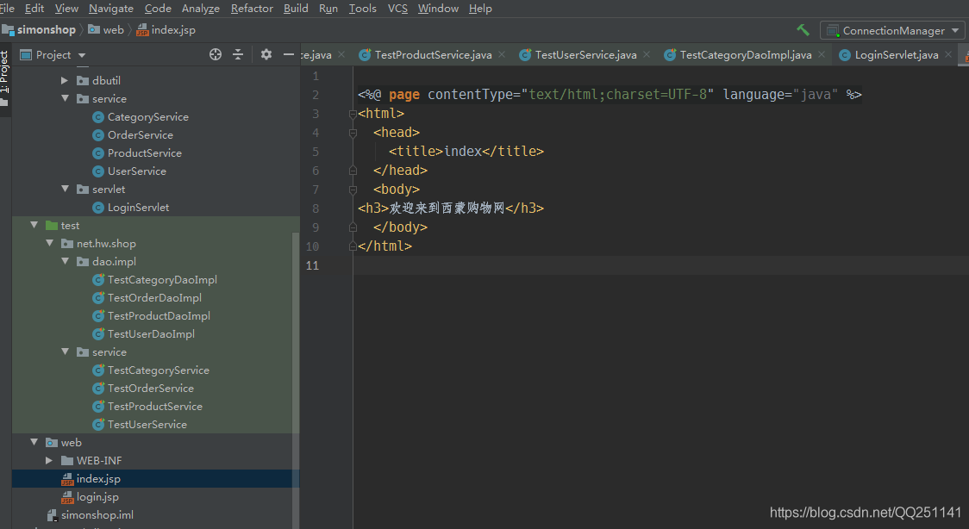Expand the WEB-INF folder

pyautogui.click(x=49, y=460)
